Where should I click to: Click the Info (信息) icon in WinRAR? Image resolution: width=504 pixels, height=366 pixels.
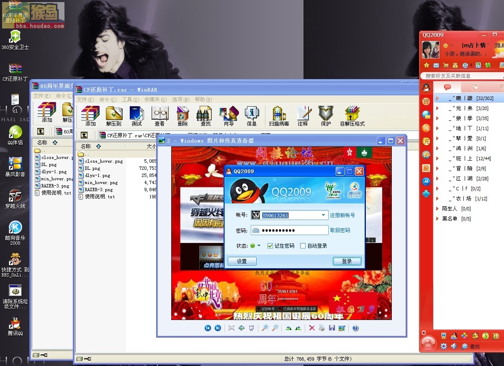tap(252, 116)
